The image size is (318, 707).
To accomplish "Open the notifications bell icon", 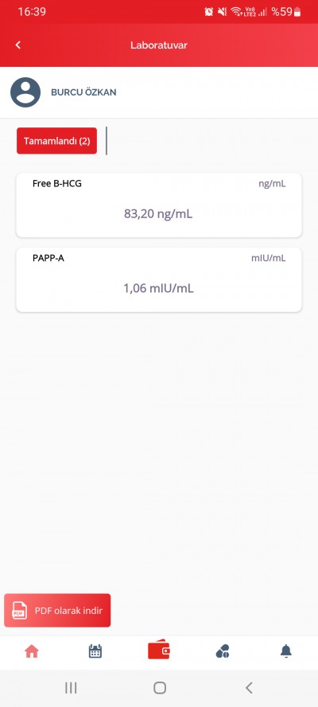I will coord(286,651).
